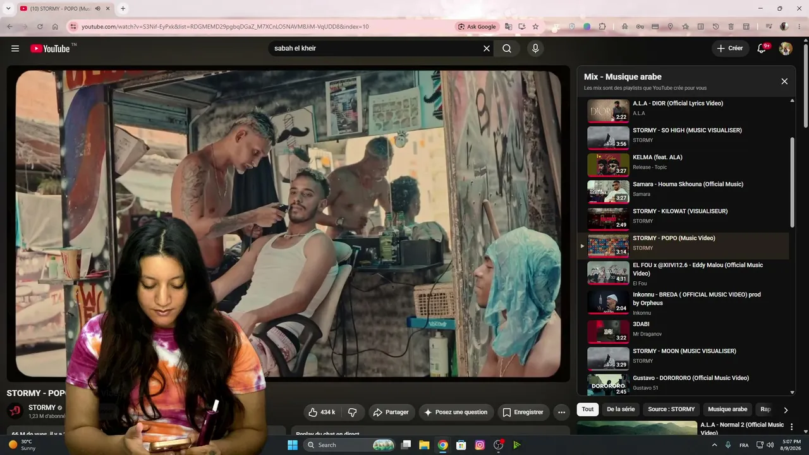Open Chrome three-dot menu
809x455 pixels.
(x=798, y=27)
